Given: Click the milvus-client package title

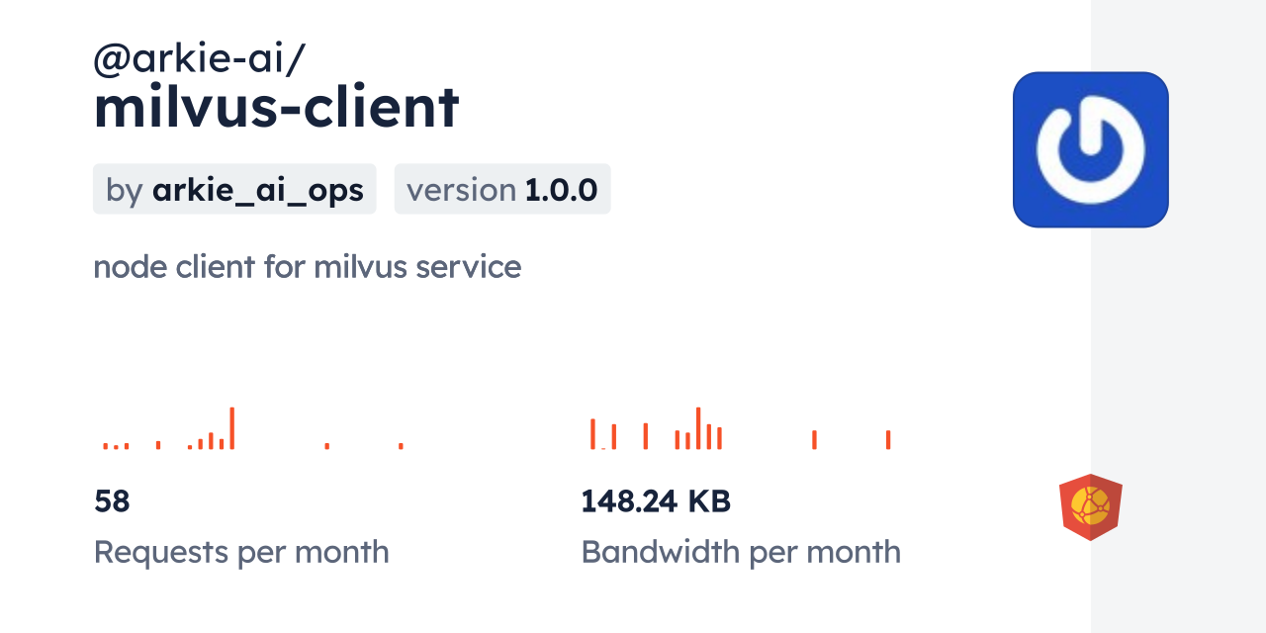Looking at the screenshot, I should pos(276,107).
